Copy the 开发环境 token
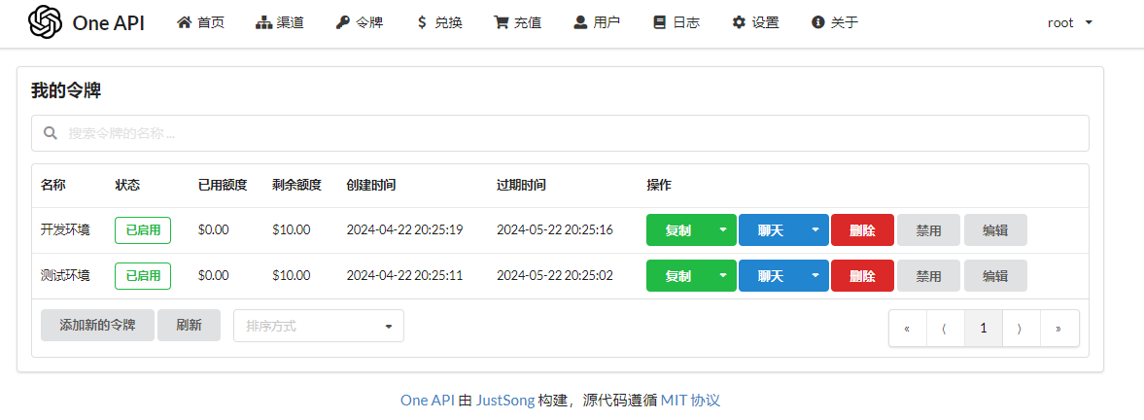The height and width of the screenshot is (420, 1144). pos(678,230)
